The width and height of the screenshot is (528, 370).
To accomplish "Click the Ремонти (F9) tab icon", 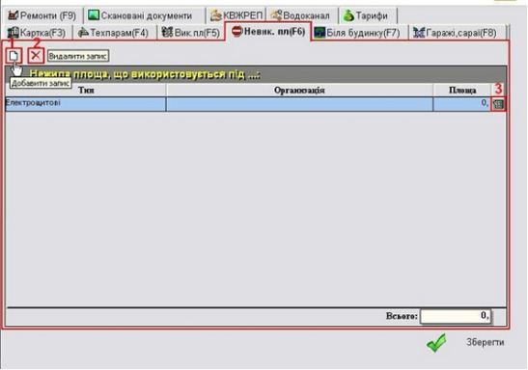I will pos(13,15).
